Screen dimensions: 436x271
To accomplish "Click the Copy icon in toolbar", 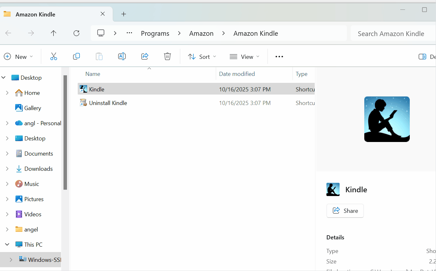I will pos(76,57).
